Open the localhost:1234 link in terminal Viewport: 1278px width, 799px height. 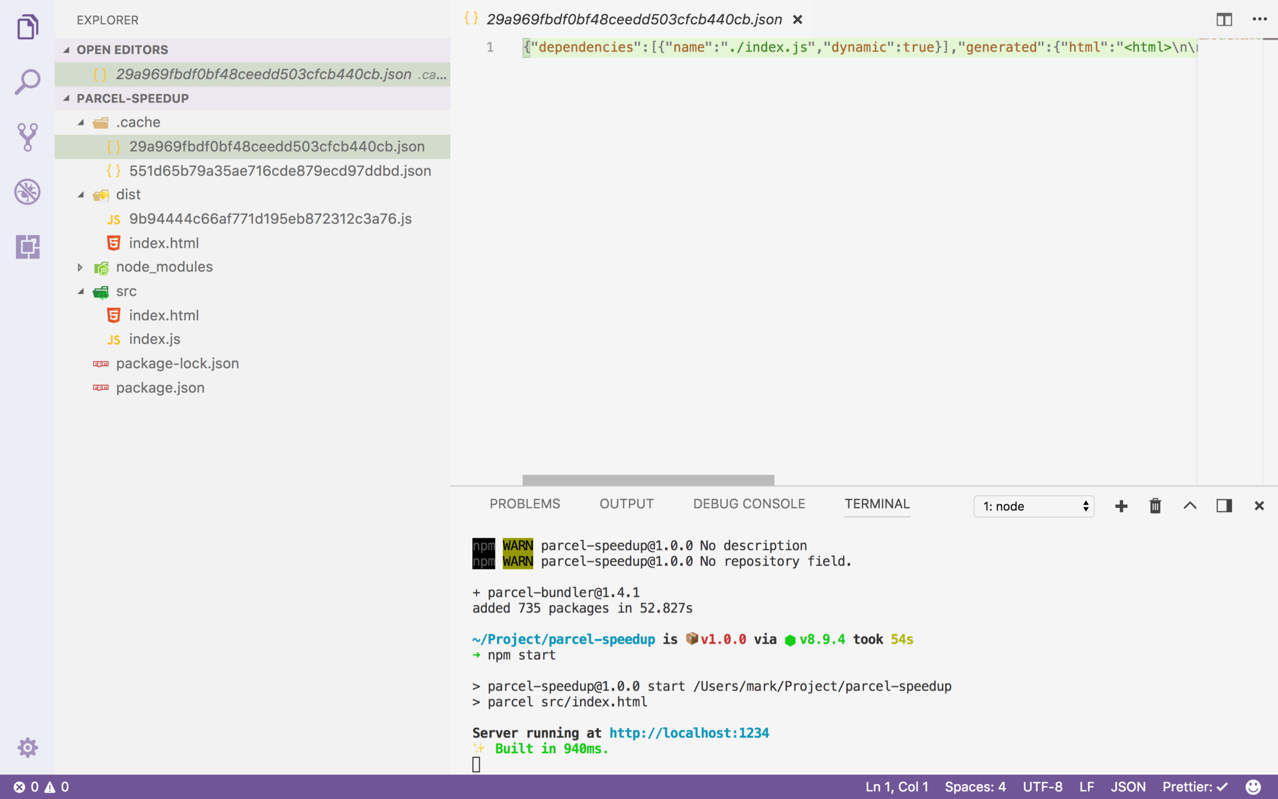click(x=689, y=733)
